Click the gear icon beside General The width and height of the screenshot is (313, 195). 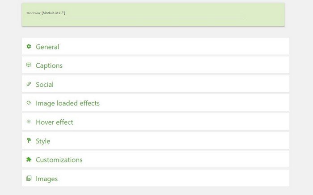tap(29, 46)
